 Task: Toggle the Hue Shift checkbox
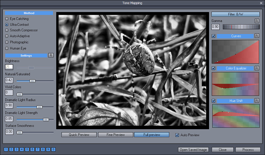[x=213, y=101]
